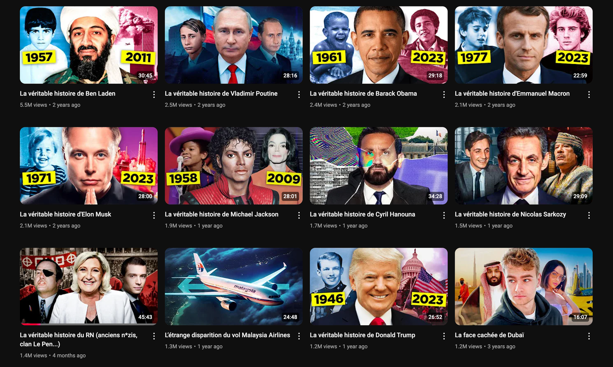Open menu for RN history video
Image resolution: width=613 pixels, height=367 pixels.
154,336
